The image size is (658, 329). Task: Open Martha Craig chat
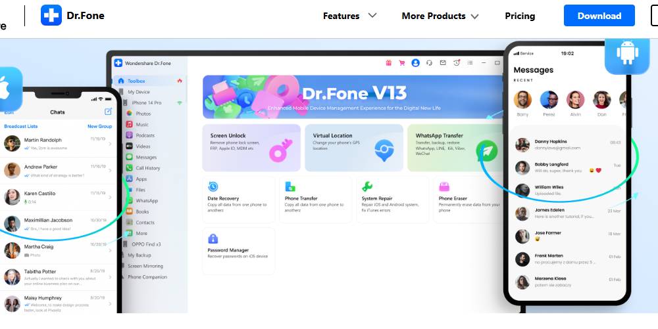coord(59,250)
